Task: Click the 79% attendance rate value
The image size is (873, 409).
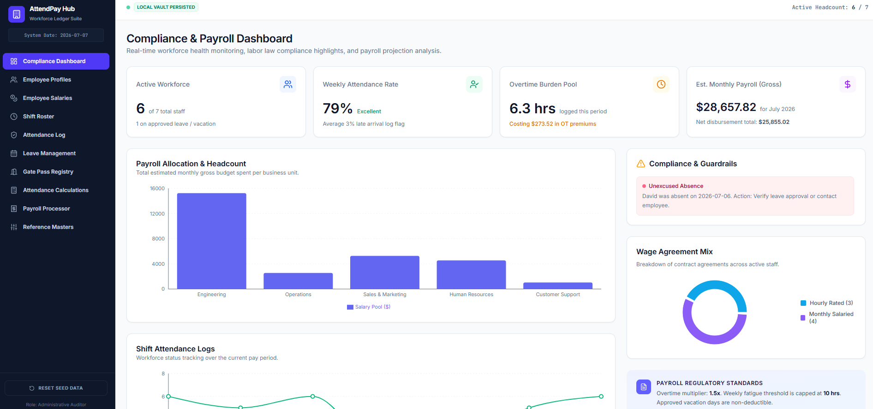Action: tap(338, 109)
